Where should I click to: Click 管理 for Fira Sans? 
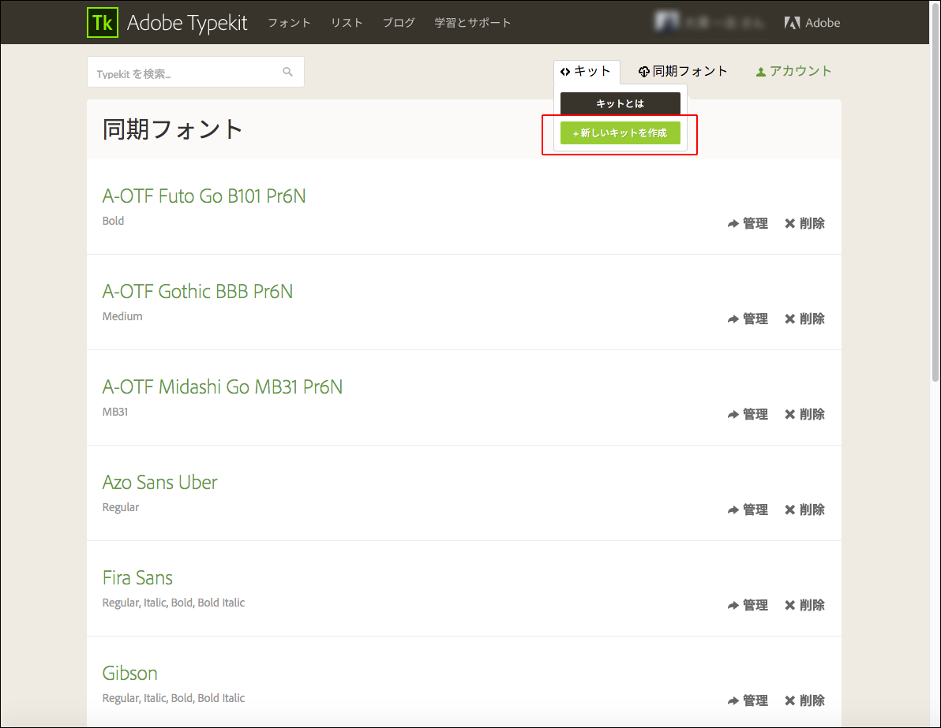[x=748, y=605]
